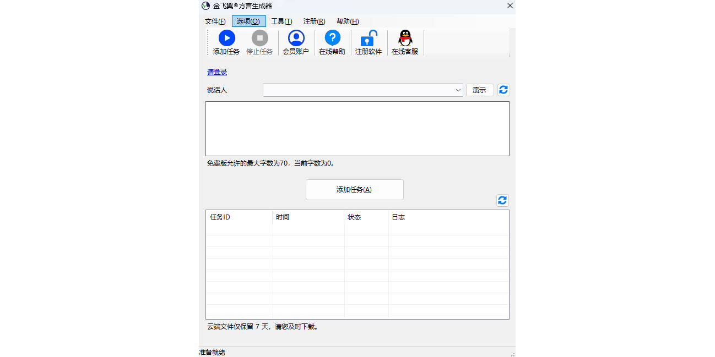Click the large 添加任务(A) button

coord(355,190)
